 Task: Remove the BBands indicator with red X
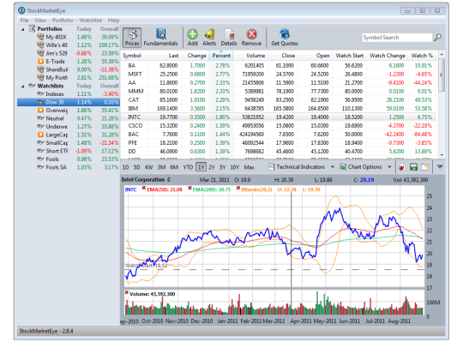click(238, 189)
